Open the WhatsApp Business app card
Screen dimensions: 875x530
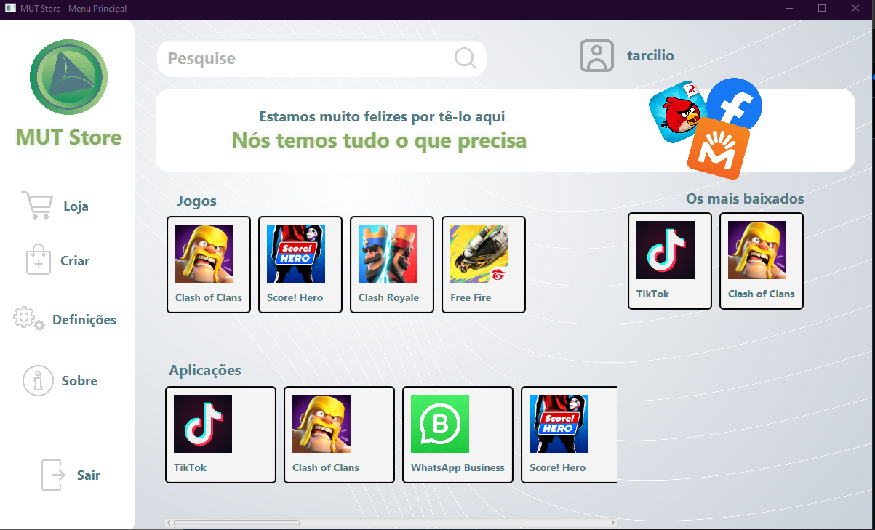coord(458,435)
